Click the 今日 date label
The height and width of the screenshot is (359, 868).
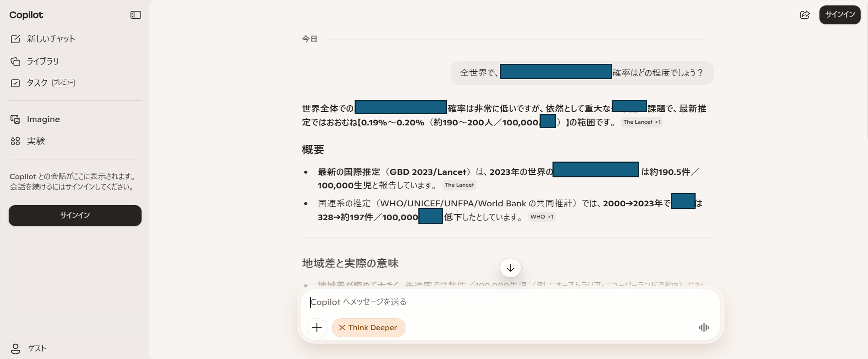coord(309,39)
